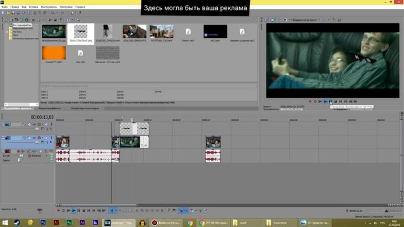This screenshot has height=227, width=404.
Task: Click the audio track pan Центр slider thumb
Action: coord(19,160)
